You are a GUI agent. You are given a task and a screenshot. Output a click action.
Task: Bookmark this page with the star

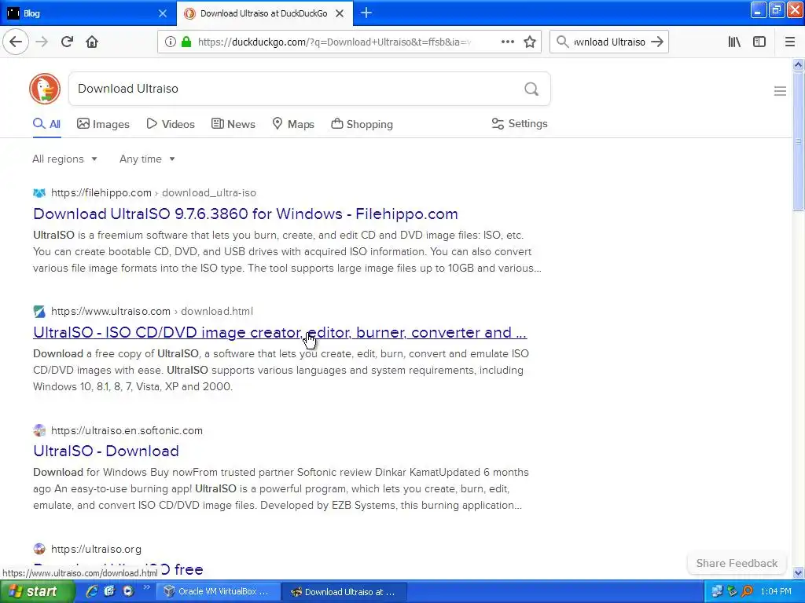pyautogui.click(x=529, y=42)
